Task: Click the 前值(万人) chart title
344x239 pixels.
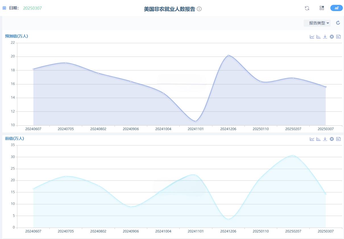Action: (14, 138)
